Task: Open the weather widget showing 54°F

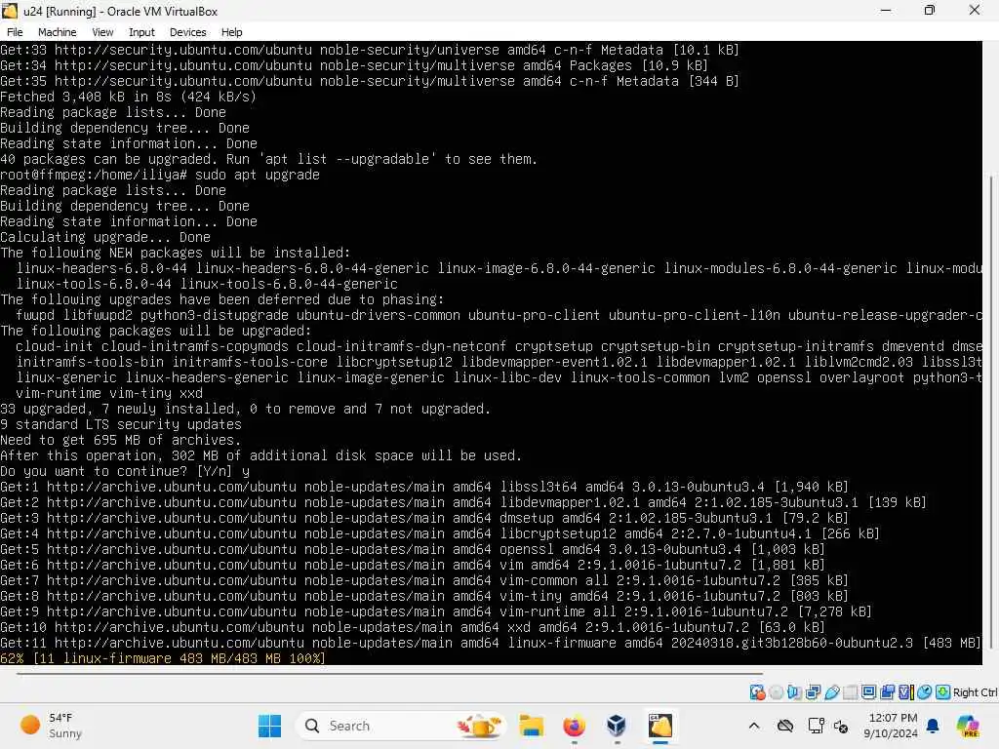Action: click(51, 726)
